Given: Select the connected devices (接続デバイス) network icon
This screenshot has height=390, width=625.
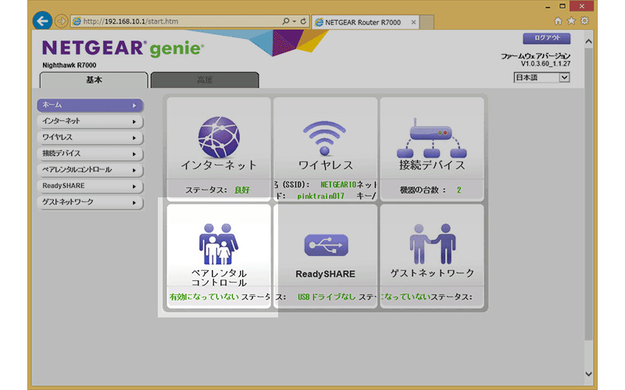Looking at the screenshot, I should pos(432,137).
